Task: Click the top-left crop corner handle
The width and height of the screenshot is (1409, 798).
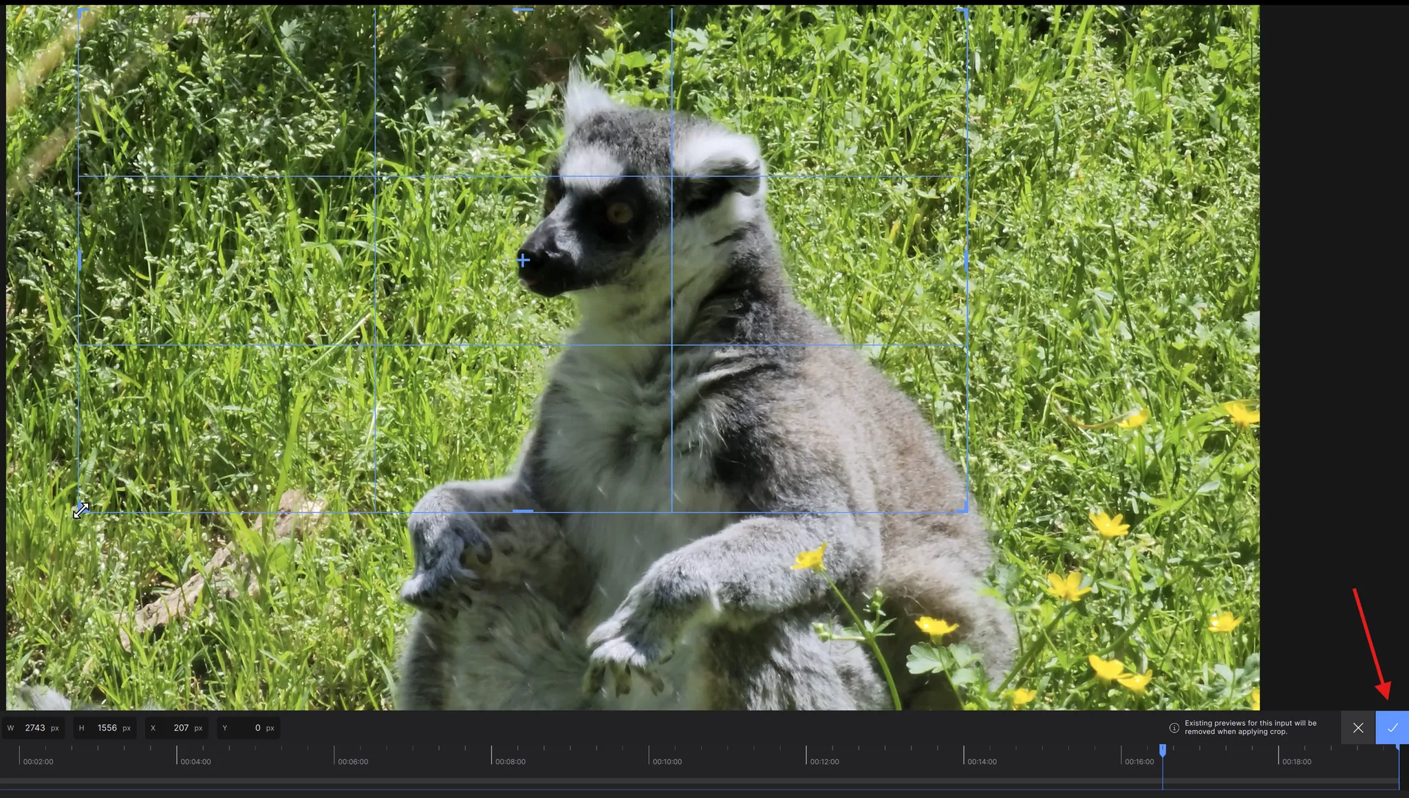Action: pos(81,12)
